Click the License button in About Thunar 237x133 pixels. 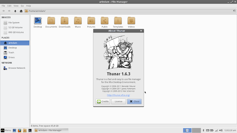click(x=118, y=101)
